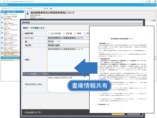Click the left scroll arrow in the dialog file box
Viewport: 157px width, 118px height.
(50, 91)
